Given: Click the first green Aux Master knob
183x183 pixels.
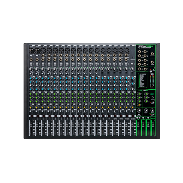Looking at the screenshot, I should (x=139, y=94).
